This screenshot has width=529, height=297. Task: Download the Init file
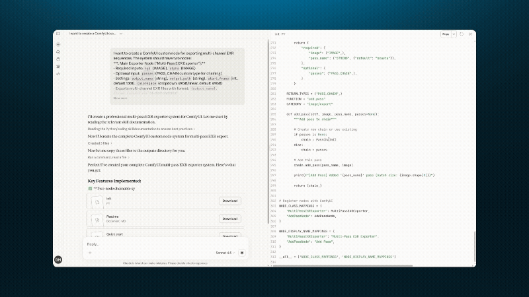229,201
